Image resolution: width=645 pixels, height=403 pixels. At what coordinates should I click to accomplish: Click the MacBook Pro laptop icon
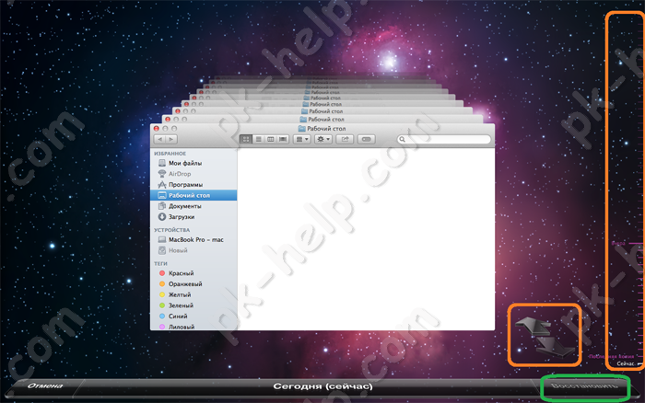tap(162, 239)
